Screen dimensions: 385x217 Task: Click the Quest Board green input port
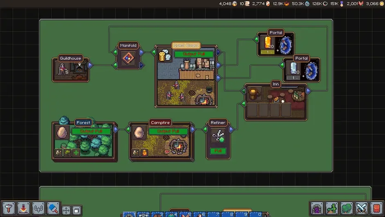tap(154, 52)
